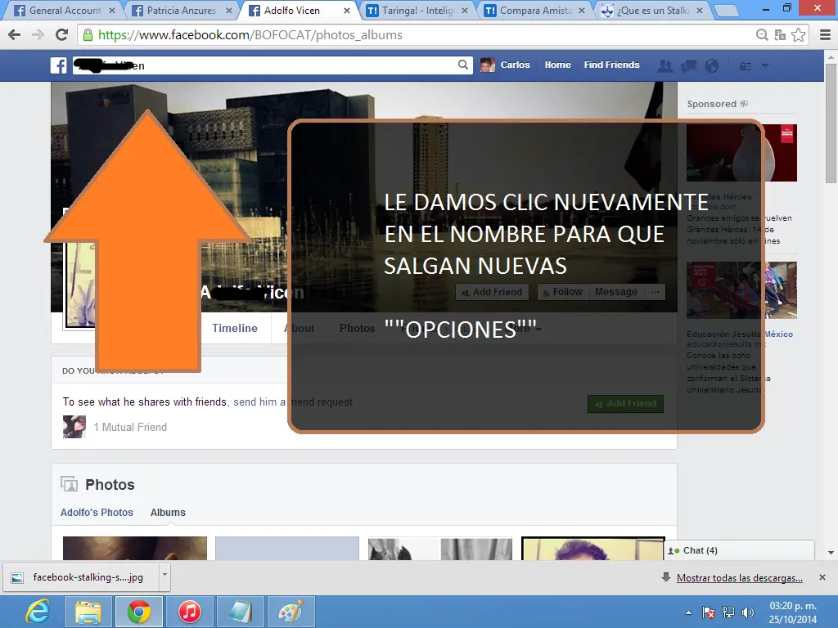The image size is (838, 628).
Task: Open the notepad-style app taskbar icon
Action: pyautogui.click(x=241, y=612)
